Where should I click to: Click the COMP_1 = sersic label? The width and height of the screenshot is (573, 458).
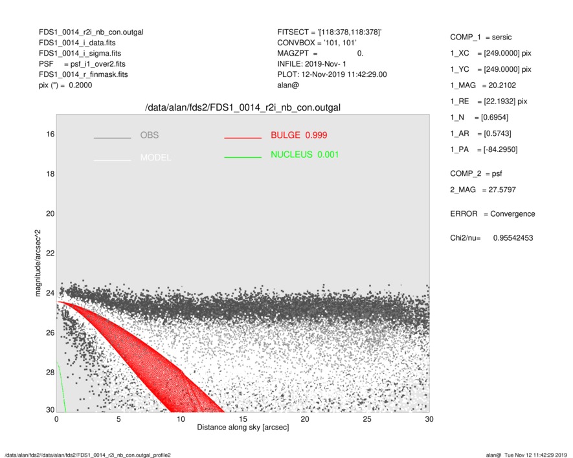(480, 38)
